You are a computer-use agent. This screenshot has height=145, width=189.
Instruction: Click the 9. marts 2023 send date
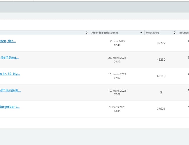[117, 109]
